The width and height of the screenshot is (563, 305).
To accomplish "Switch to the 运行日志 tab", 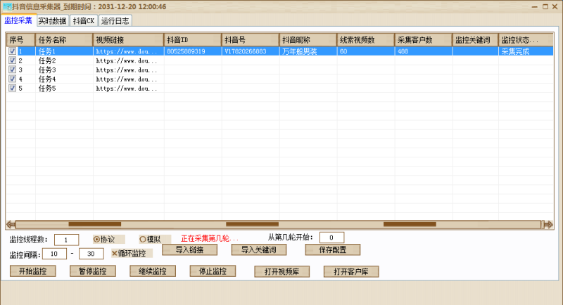I will [115, 20].
